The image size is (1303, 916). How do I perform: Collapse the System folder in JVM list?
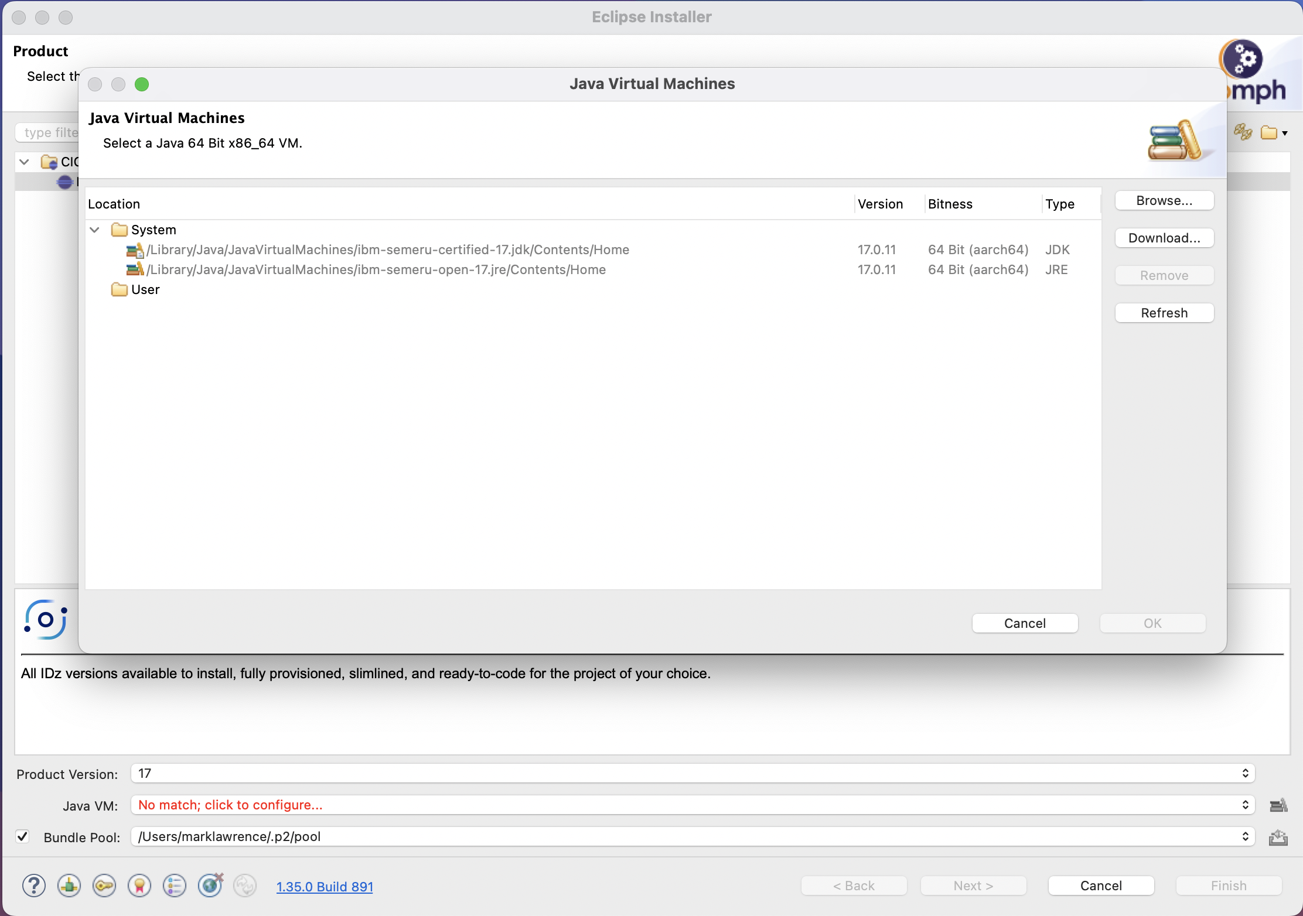pyautogui.click(x=94, y=230)
